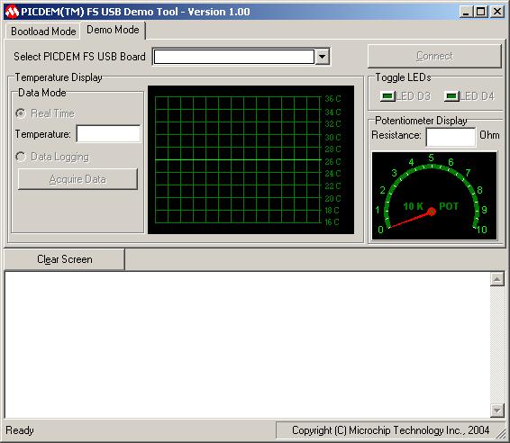The height and width of the screenshot is (443, 510).
Task: Click the output pane vertical scrollbar track
Action: tap(497, 345)
